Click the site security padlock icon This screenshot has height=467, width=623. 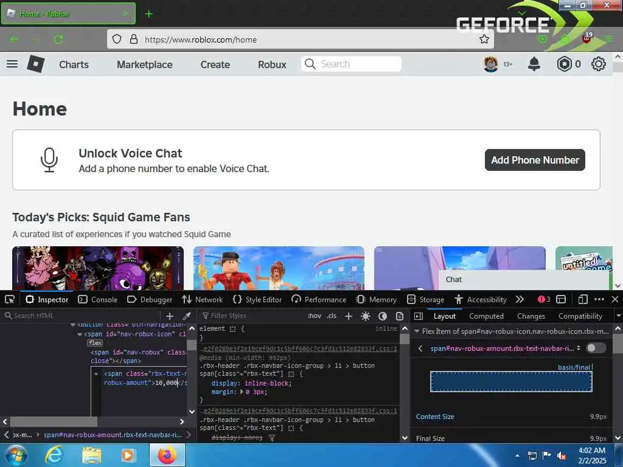tap(134, 39)
